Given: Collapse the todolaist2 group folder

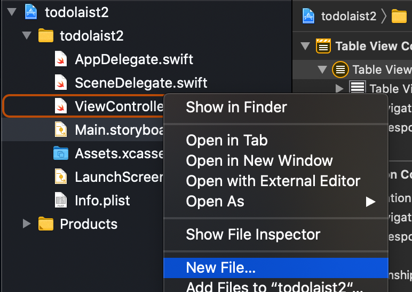Looking at the screenshot, I should tap(27, 36).
